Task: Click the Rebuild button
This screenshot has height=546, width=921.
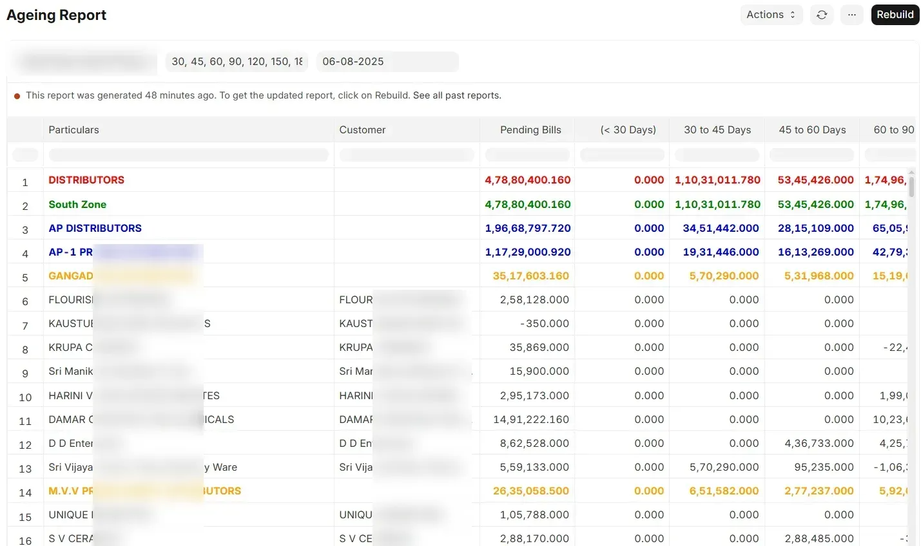Action: [895, 15]
